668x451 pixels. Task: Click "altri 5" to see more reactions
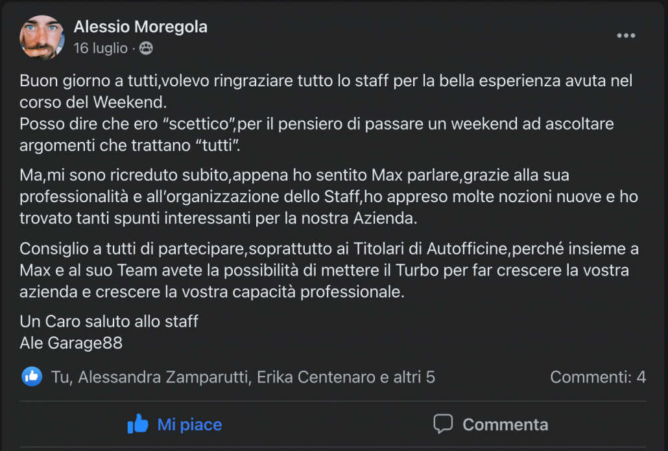414,377
